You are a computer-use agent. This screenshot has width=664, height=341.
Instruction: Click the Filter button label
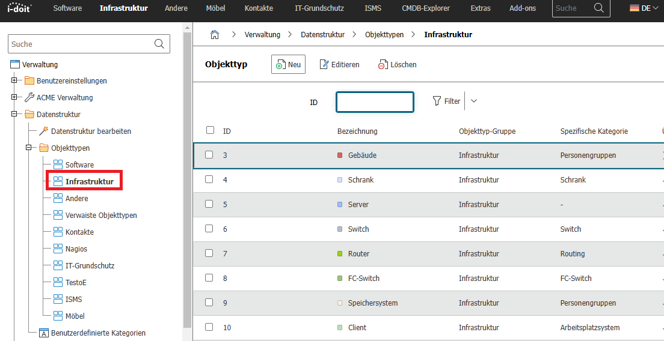(452, 101)
